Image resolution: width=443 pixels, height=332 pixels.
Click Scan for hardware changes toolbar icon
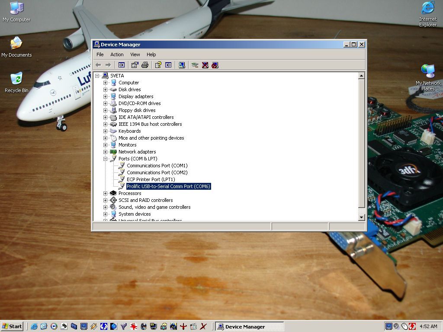coord(182,65)
